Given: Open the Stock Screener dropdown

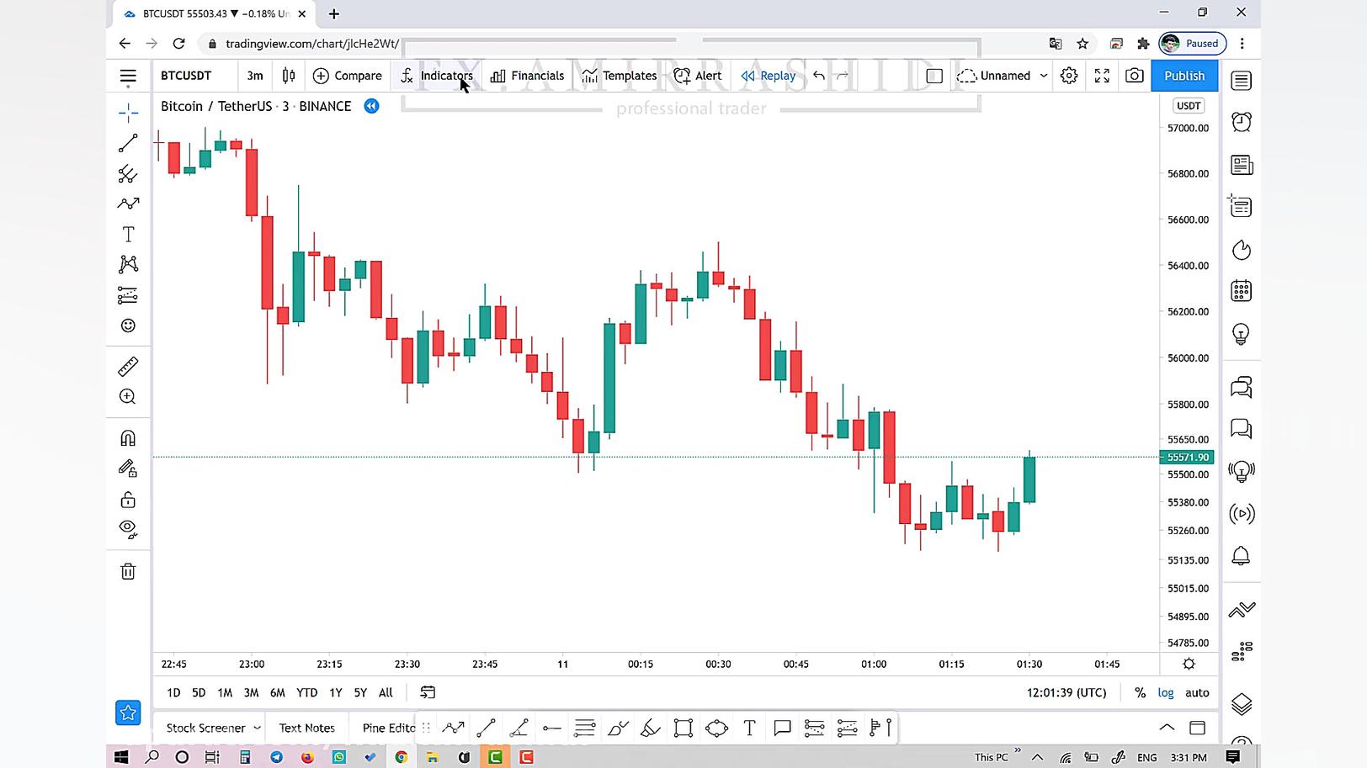Looking at the screenshot, I should (213, 728).
